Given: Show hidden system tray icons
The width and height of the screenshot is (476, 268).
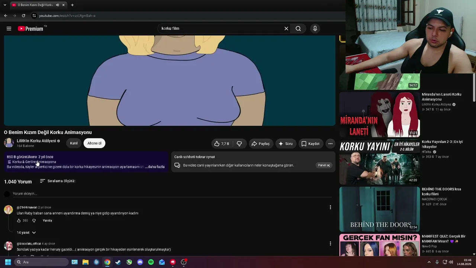Looking at the screenshot, I should 429,262.
